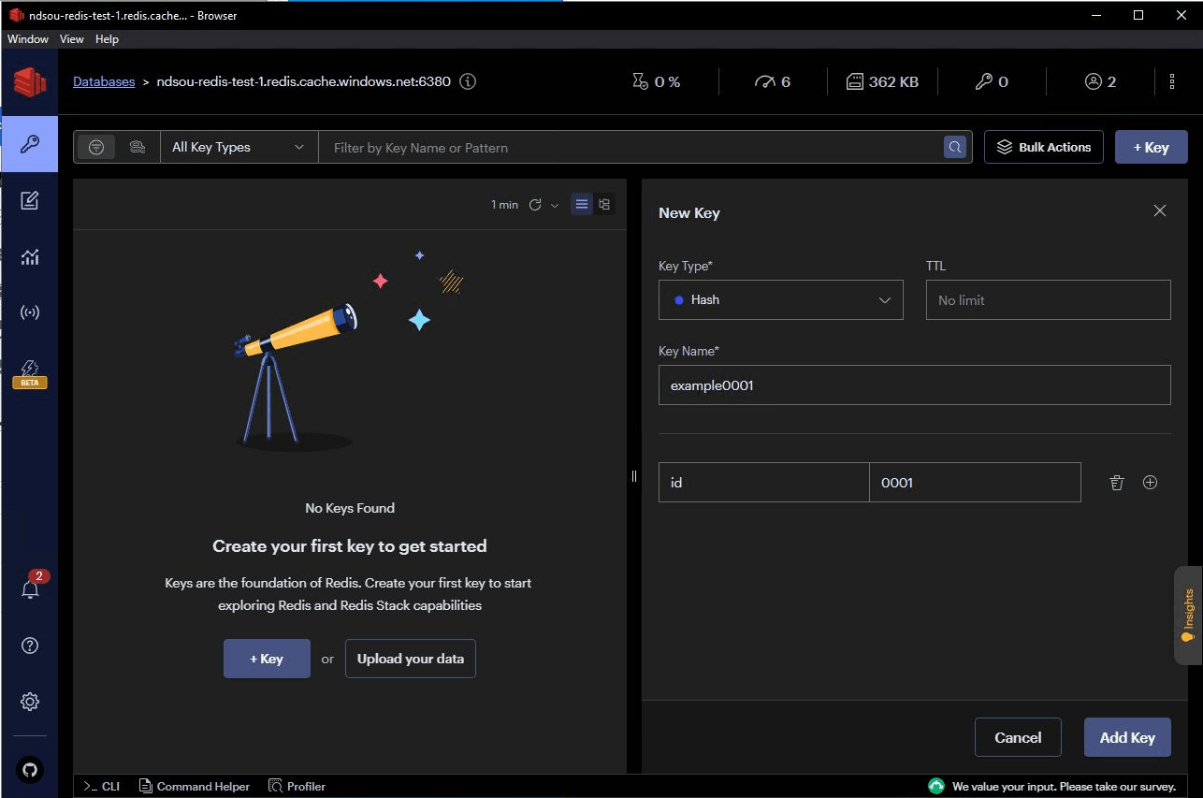Click the Redis logo icon
Viewport: 1203px width, 798px height.
click(30, 82)
